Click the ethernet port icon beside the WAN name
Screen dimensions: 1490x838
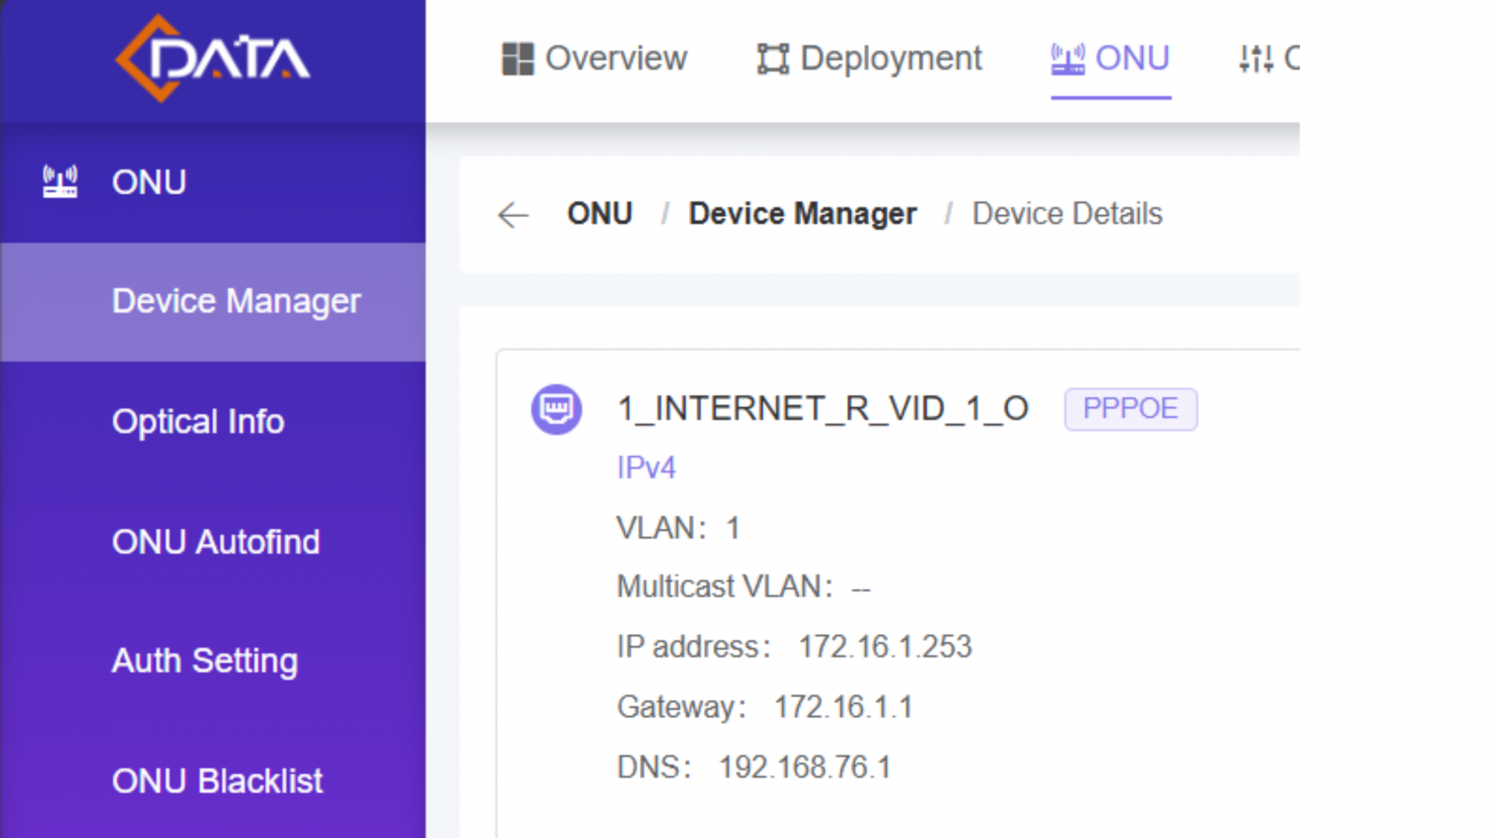click(x=556, y=408)
